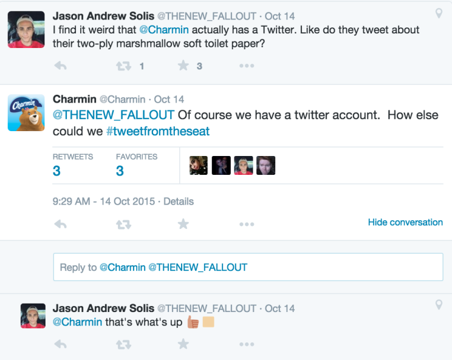Open the #tweetfromtheseat hashtag

pos(157,131)
